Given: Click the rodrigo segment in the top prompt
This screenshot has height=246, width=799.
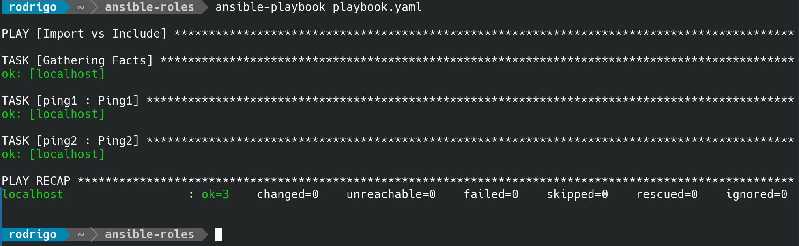Looking at the screenshot, I should coord(32,7).
